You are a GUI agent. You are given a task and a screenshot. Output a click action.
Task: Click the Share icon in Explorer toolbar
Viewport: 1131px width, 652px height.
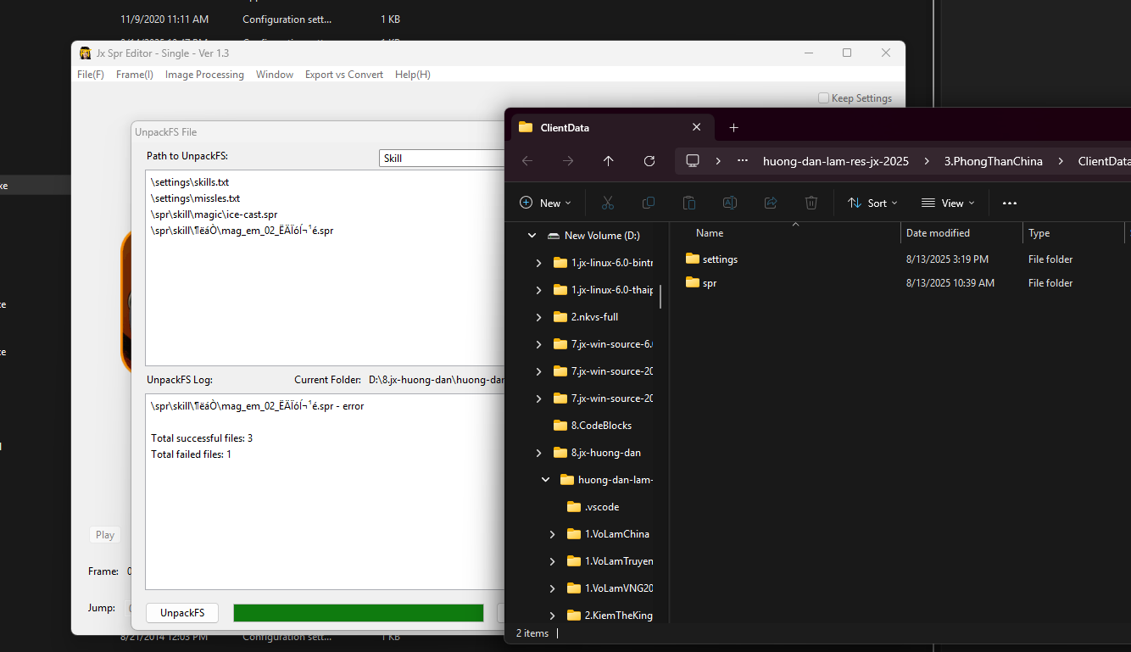[771, 203]
